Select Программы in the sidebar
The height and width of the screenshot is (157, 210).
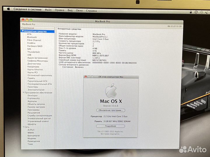pyautogui.click(x=34, y=110)
